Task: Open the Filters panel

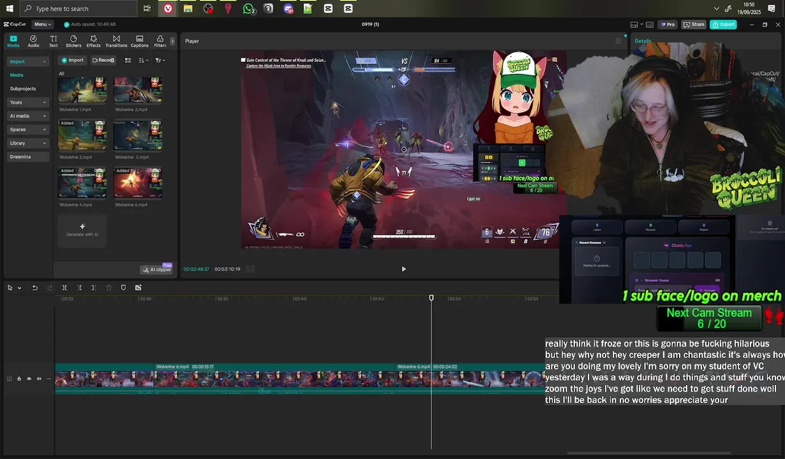Action: tap(160, 41)
